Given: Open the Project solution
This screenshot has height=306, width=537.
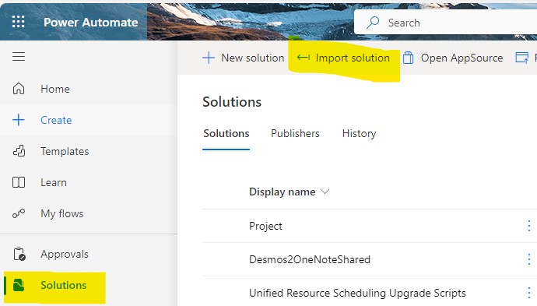Looking at the screenshot, I should coord(265,226).
